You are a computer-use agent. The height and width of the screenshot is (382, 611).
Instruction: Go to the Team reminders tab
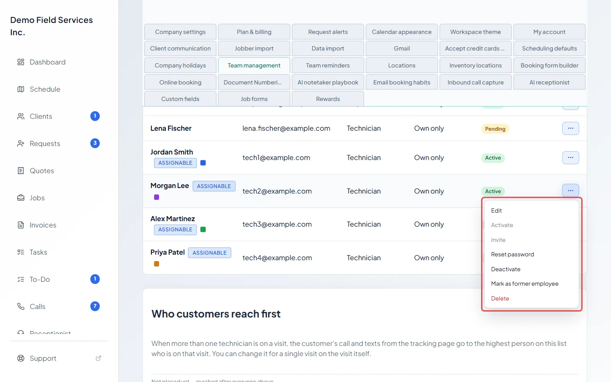(328, 65)
